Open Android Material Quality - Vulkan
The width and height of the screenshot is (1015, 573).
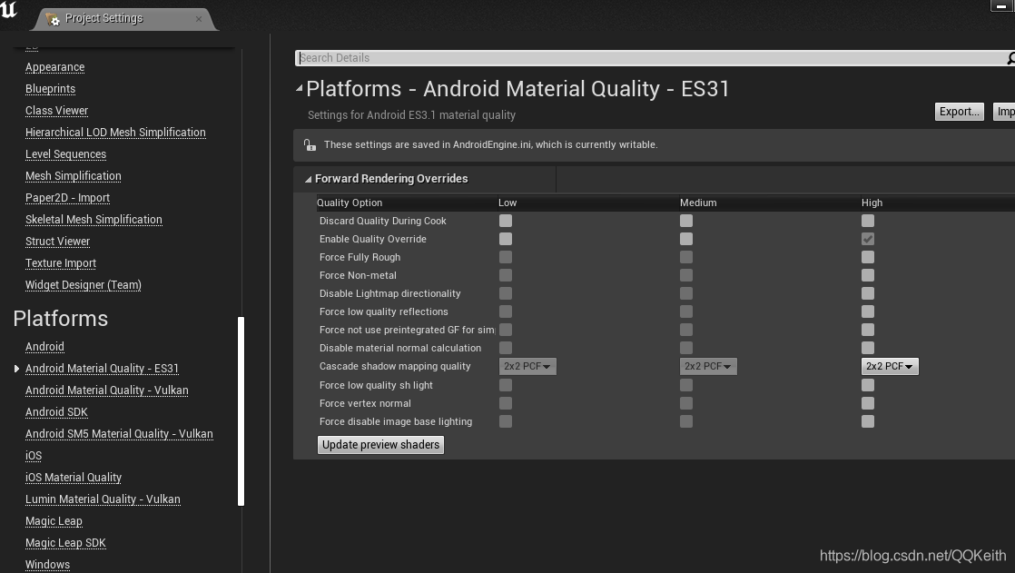coord(107,390)
